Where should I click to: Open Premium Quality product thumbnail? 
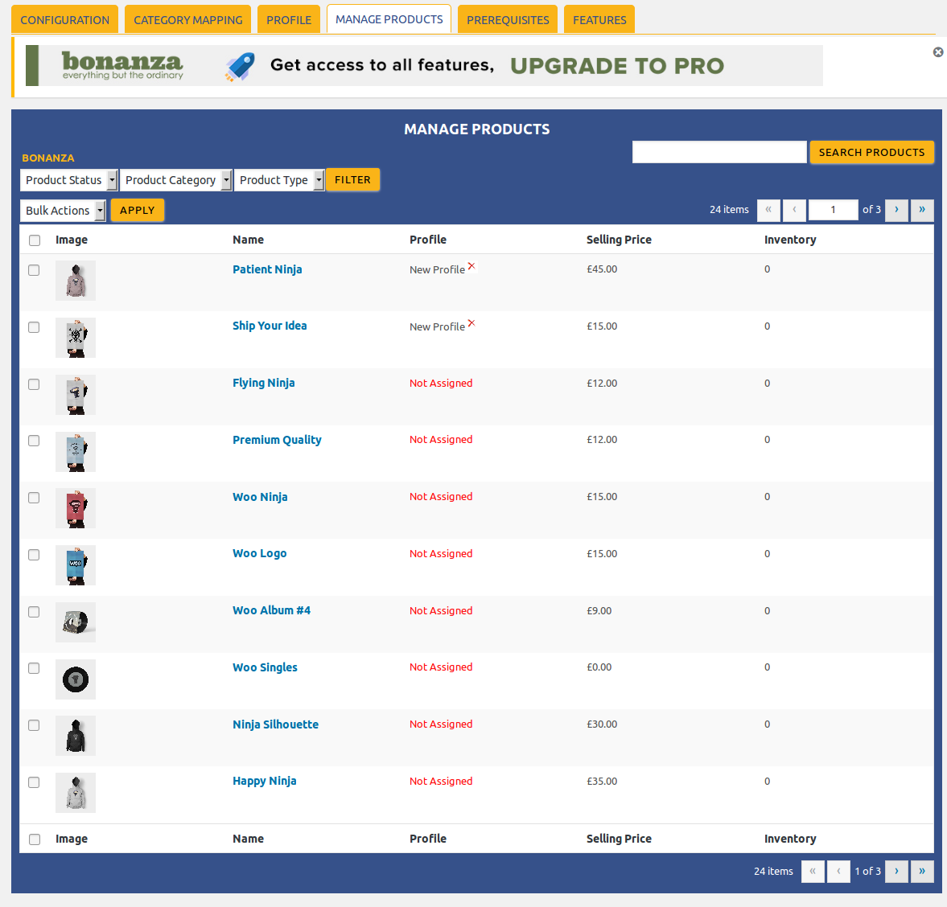(x=76, y=451)
